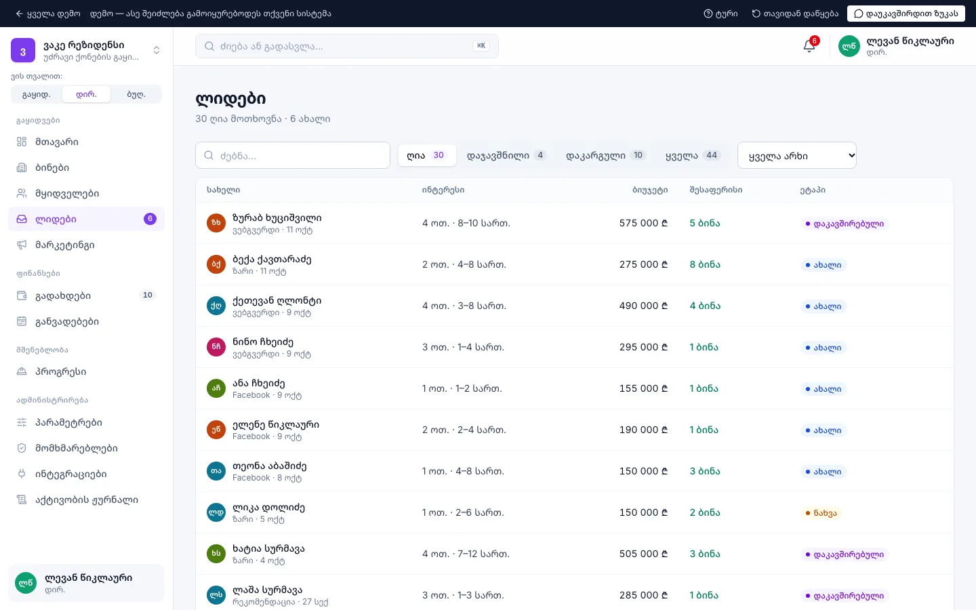Screen dimensions: 976x610
Task: Click the ეტაპი column header
Action: pos(813,190)
